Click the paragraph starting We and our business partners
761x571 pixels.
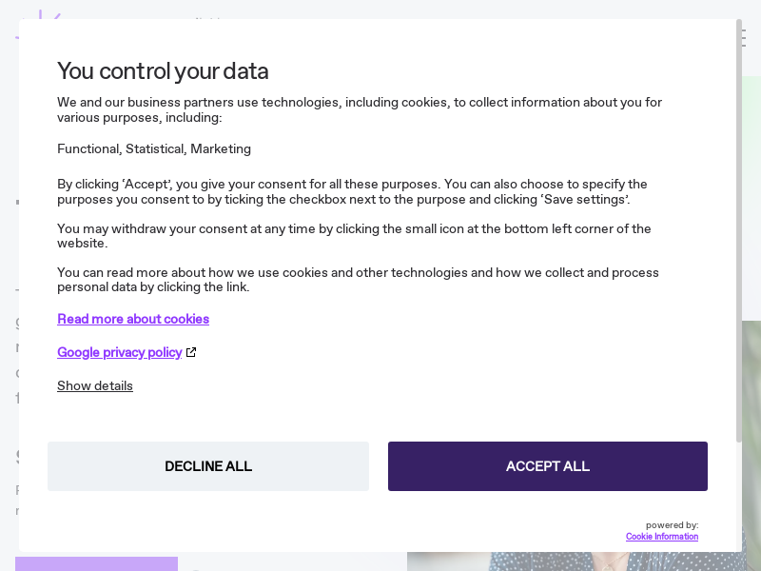click(x=360, y=109)
